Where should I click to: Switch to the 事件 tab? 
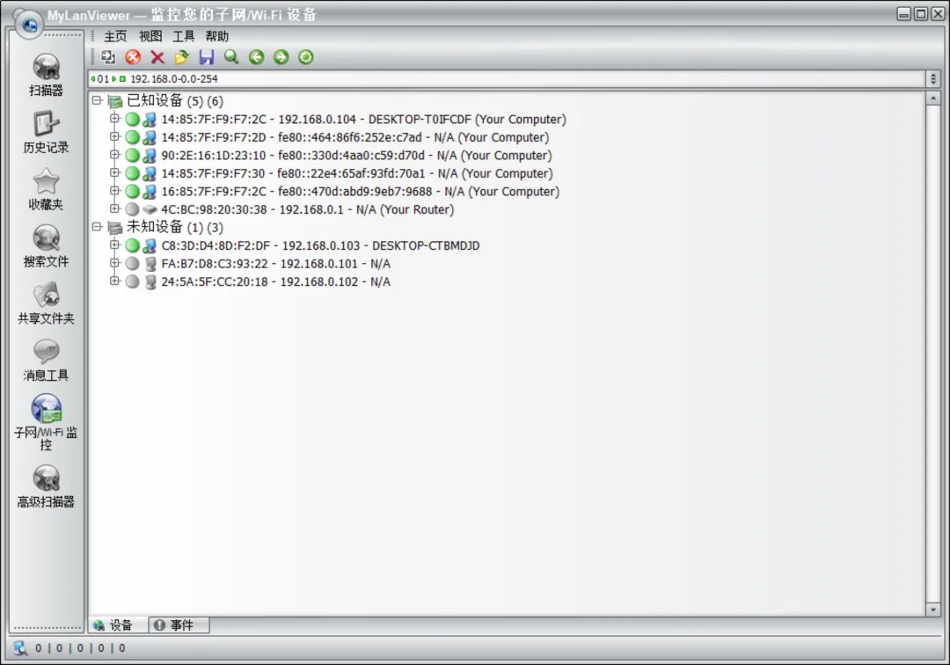[179, 625]
